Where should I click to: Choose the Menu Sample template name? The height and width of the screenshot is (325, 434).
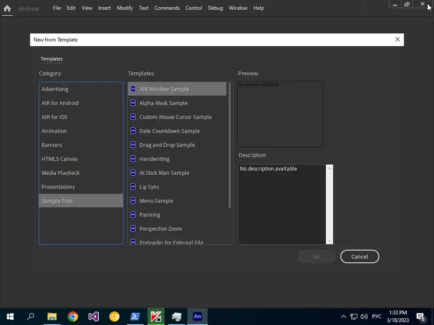click(x=156, y=201)
